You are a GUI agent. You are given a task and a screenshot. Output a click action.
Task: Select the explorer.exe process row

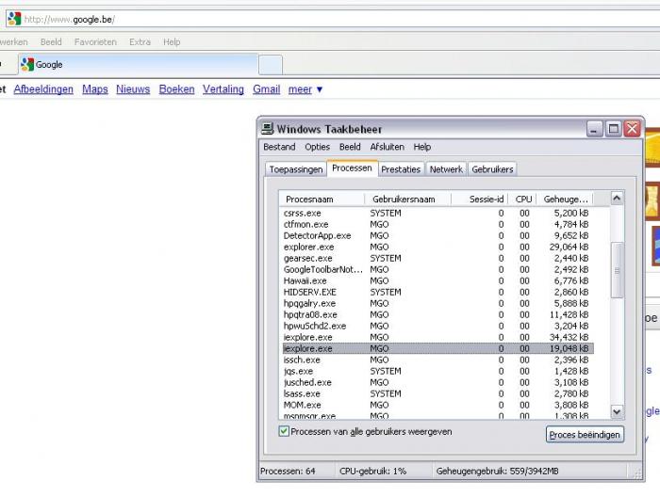[438, 248]
